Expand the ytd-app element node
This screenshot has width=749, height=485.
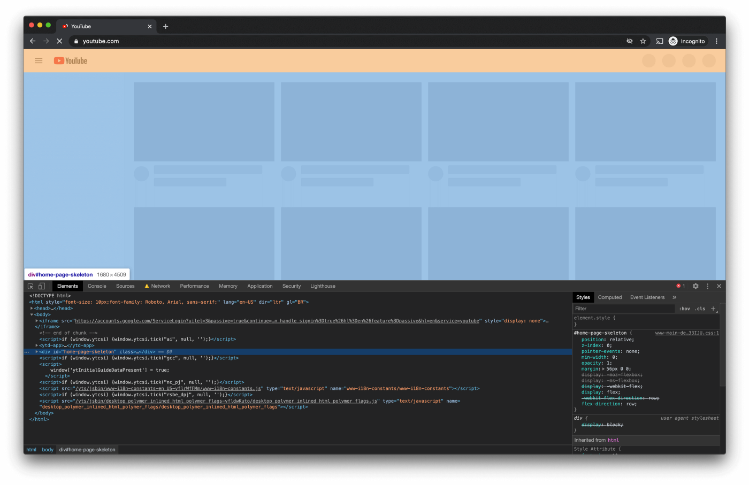click(x=36, y=345)
